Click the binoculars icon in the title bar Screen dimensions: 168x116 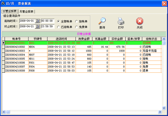point(3,4)
